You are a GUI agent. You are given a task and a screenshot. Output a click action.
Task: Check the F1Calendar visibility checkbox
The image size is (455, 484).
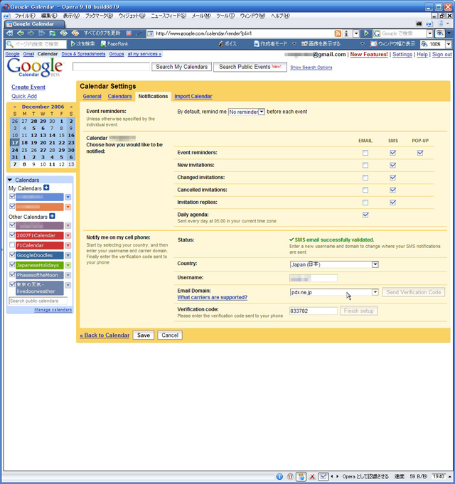pos(12,244)
